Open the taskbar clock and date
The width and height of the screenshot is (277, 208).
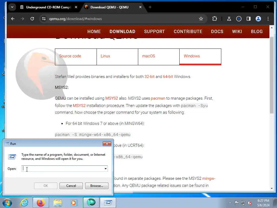pyautogui.click(x=263, y=203)
